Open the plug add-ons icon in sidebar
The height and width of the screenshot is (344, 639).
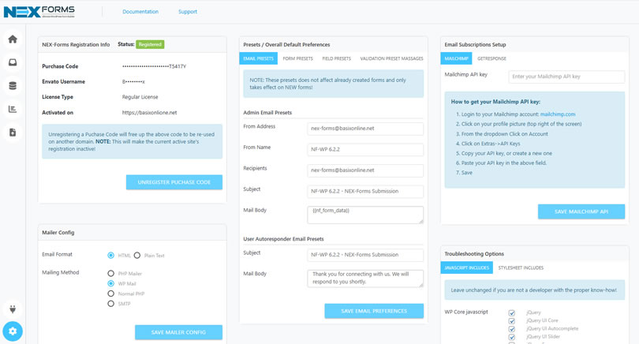coord(13,309)
